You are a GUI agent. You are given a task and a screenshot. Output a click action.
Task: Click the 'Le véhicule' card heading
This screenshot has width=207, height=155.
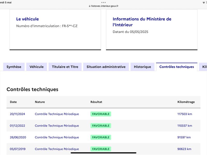tap(27, 19)
